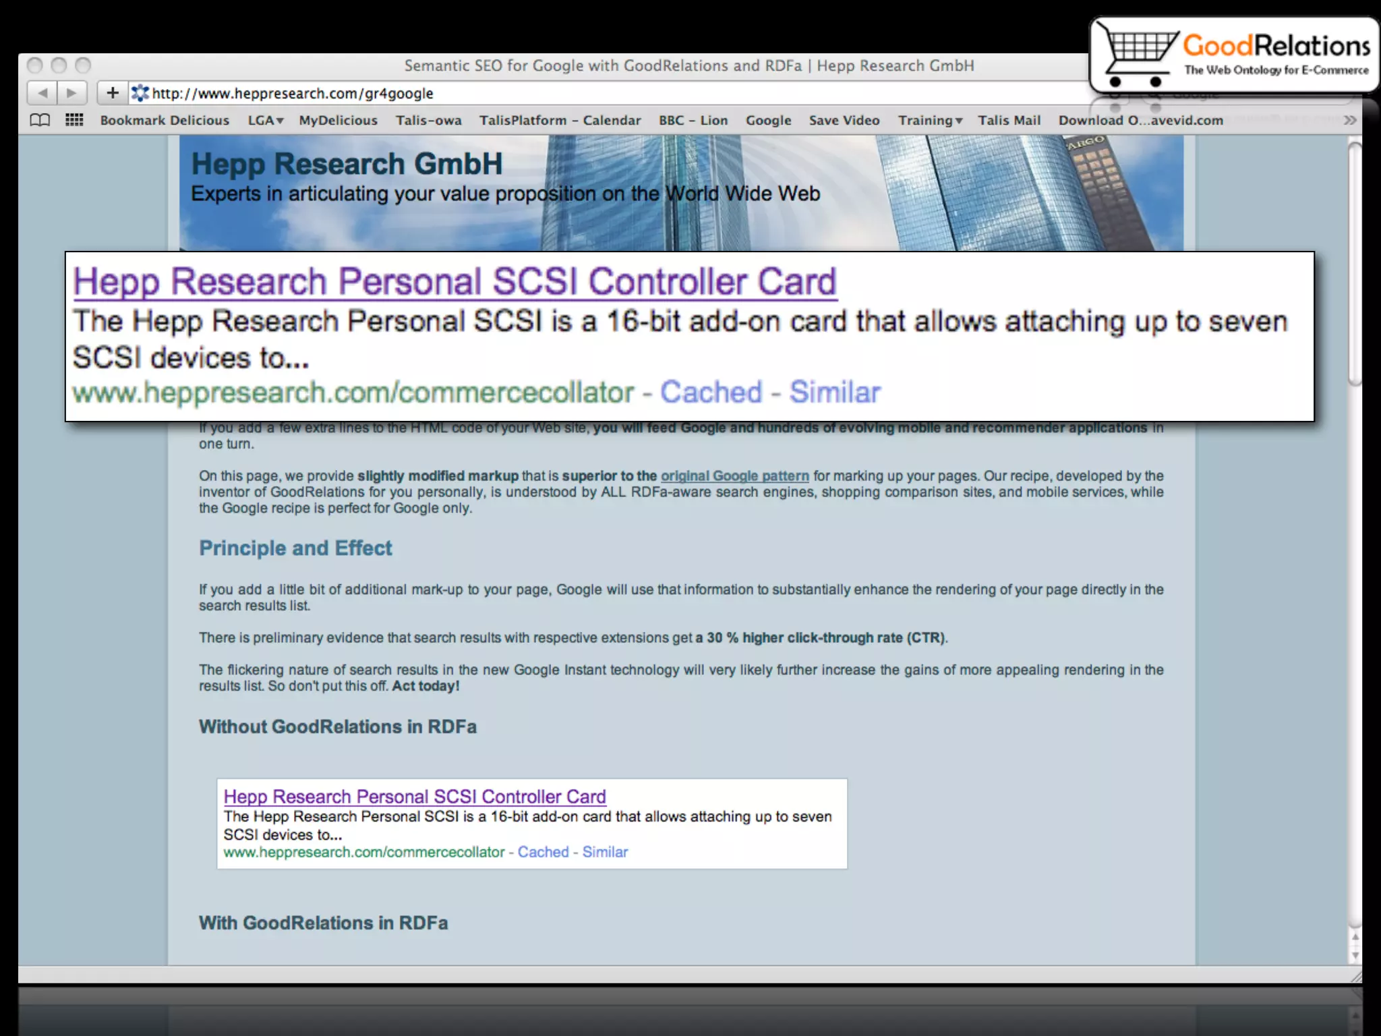Follow the original Google pattern link
1381x1036 pixels.
tap(734, 476)
